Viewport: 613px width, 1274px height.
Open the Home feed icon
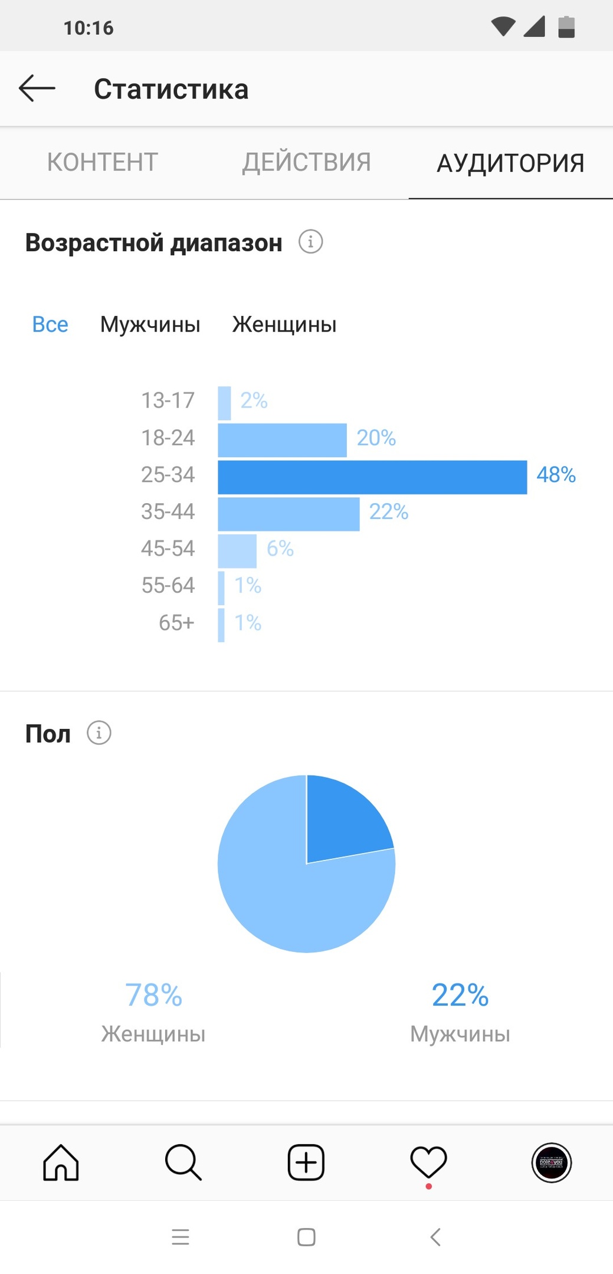click(x=61, y=1163)
